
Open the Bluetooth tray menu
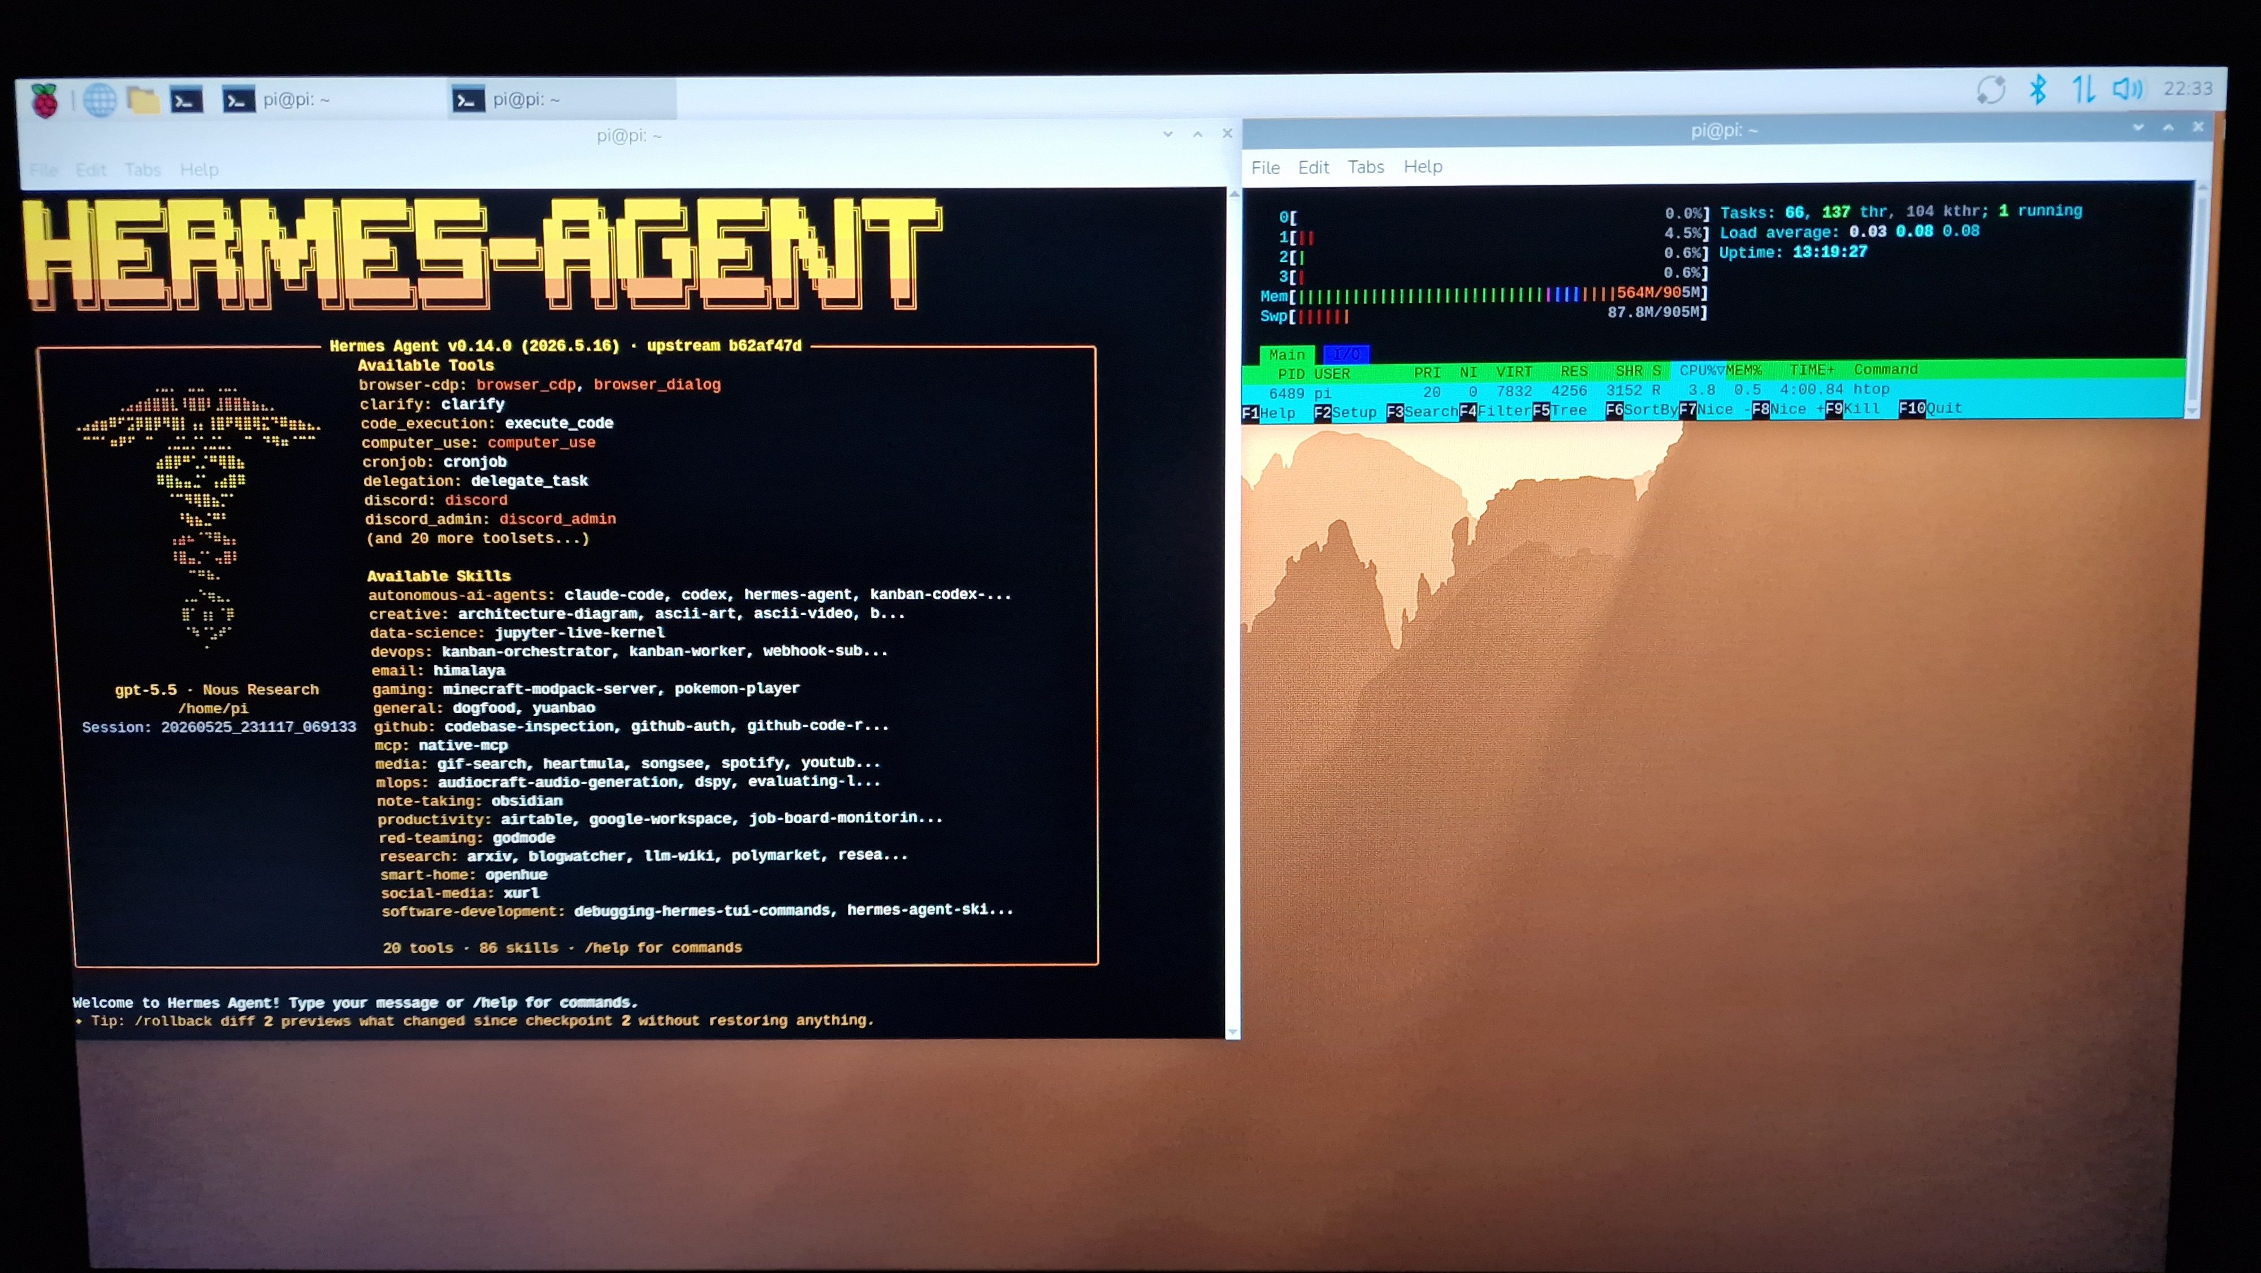click(2037, 89)
